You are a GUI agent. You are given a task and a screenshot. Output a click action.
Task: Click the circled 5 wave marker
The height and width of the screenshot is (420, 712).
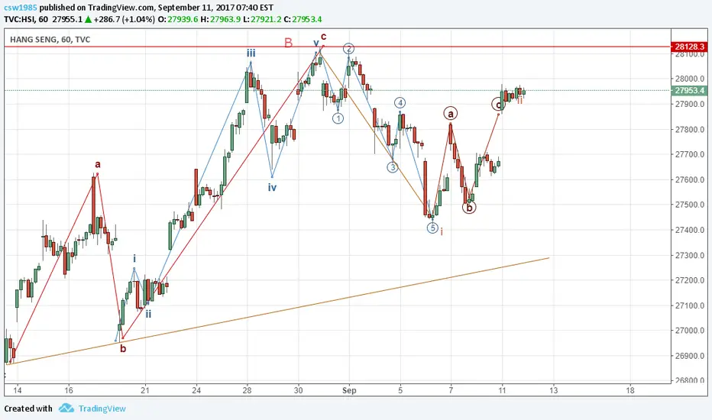(432, 228)
